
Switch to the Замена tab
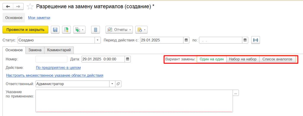pyautogui.click(x=35, y=50)
